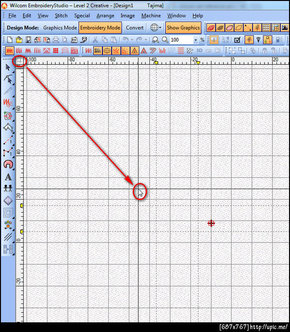The height and width of the screenshot is (332, 290).
Task: Toggle the highlighted red satin stitch button
Action: [10, 51]
